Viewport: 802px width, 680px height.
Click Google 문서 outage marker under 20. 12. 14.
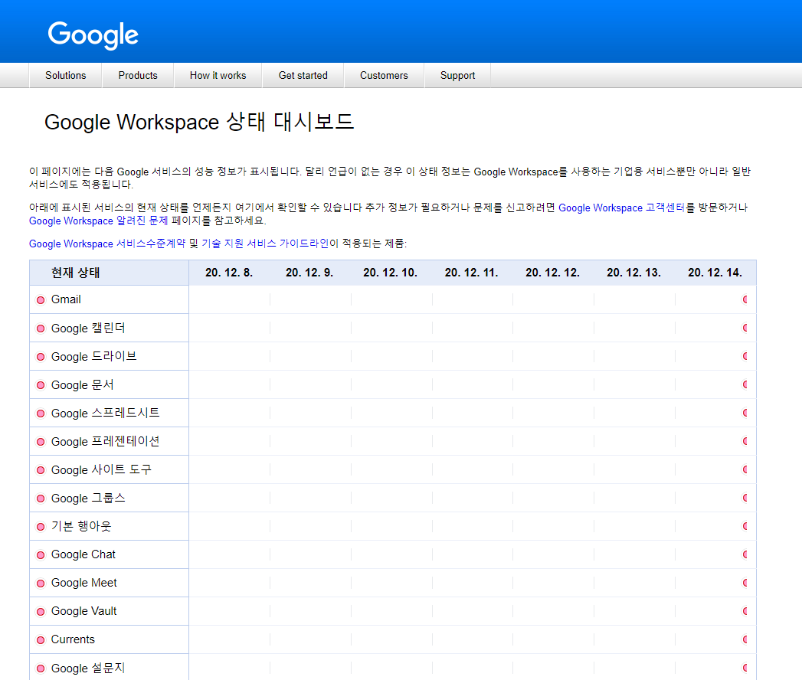745,384
